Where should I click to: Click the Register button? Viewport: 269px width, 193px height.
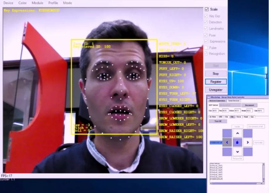(216, 82)
